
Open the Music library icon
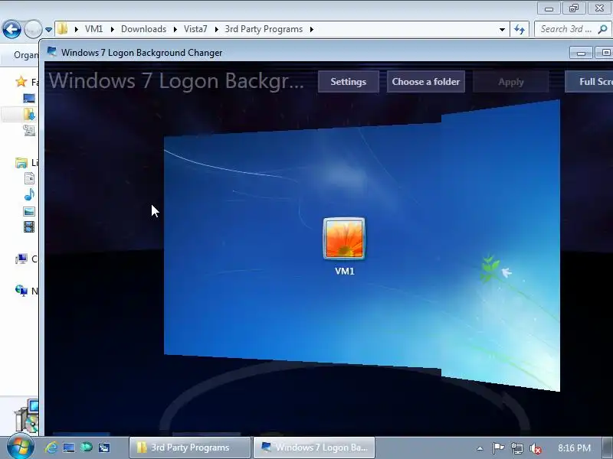tap(29, 194)
